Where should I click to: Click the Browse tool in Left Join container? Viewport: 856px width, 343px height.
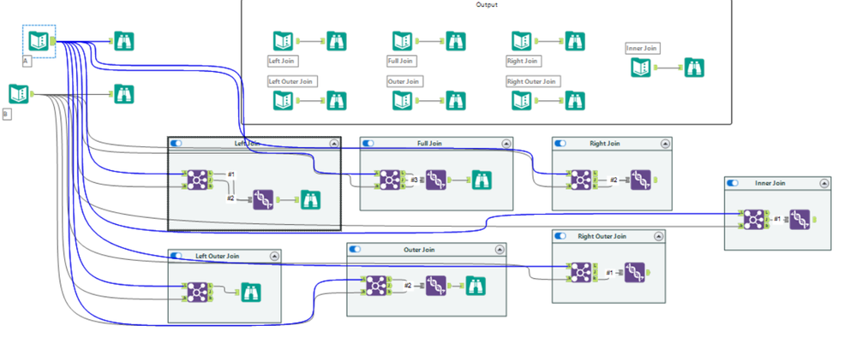click(x=310, y=200)
